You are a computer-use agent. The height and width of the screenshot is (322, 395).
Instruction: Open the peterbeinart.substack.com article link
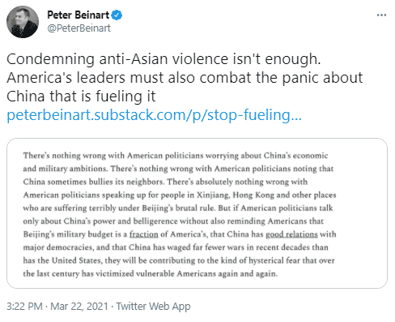tap(154, 115)
